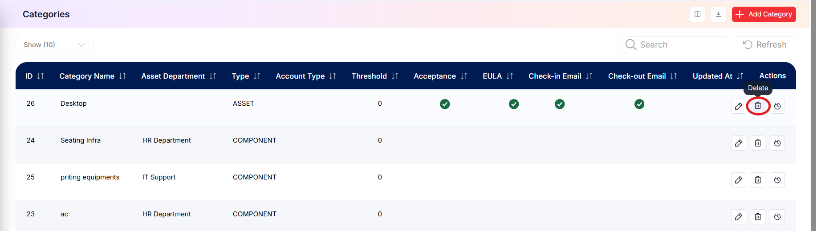Screen dimensions: 817x231
Task: Delete the ac category
Action: click(x=758, y=217)
